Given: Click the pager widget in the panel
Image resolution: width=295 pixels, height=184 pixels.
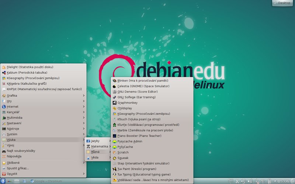Looking at the screenshot, I should [x=17, y=181].
